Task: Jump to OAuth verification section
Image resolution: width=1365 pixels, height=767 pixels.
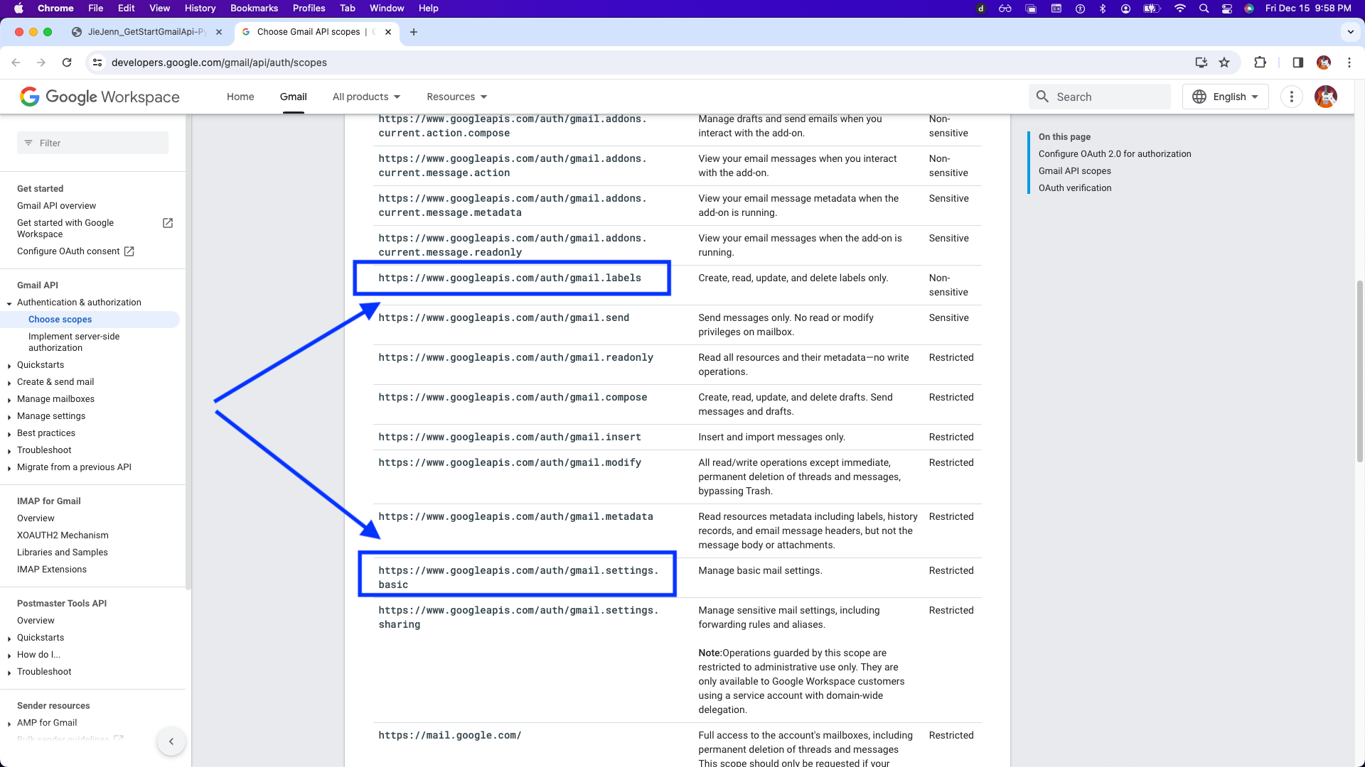Action: pyautogui.click(x=1075, y=188)
